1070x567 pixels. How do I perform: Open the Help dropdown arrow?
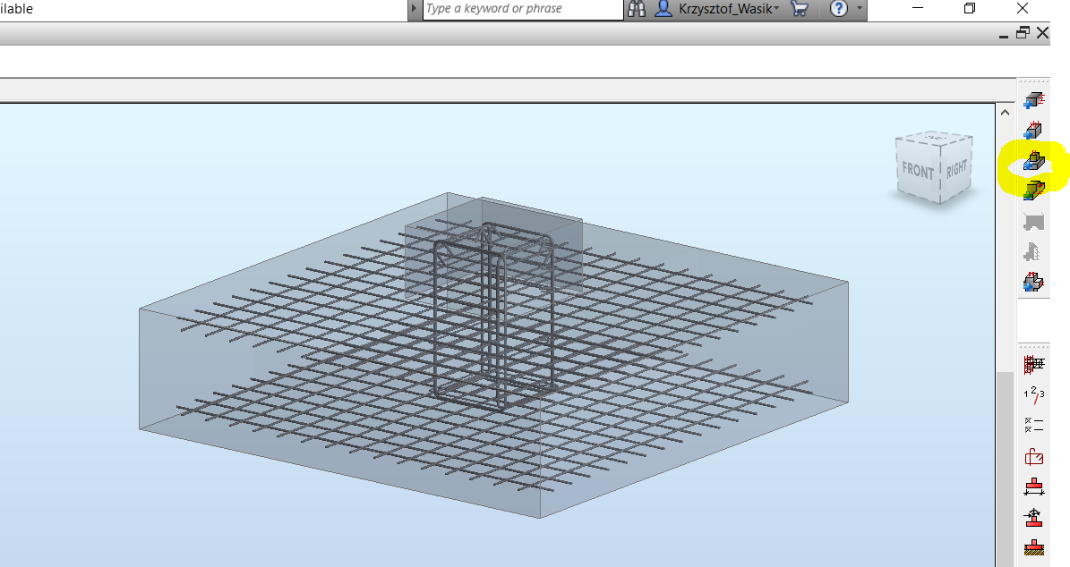coord(858,9)
